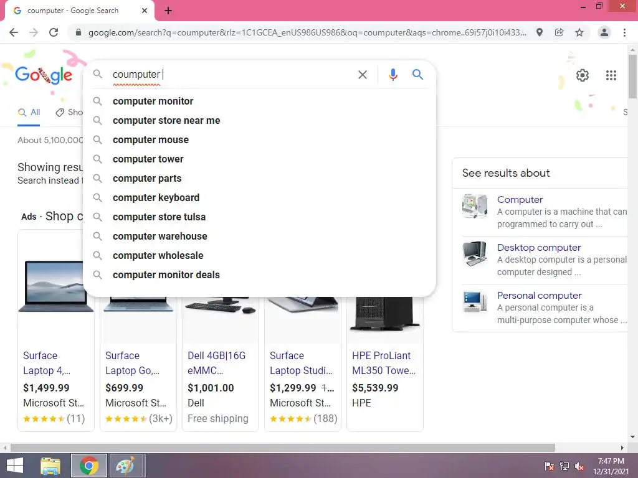This screenshot has width=638, height=478.
Task: Open the Paint app from the taskbar
Action: pyautogui.click(x=125, y=466)
